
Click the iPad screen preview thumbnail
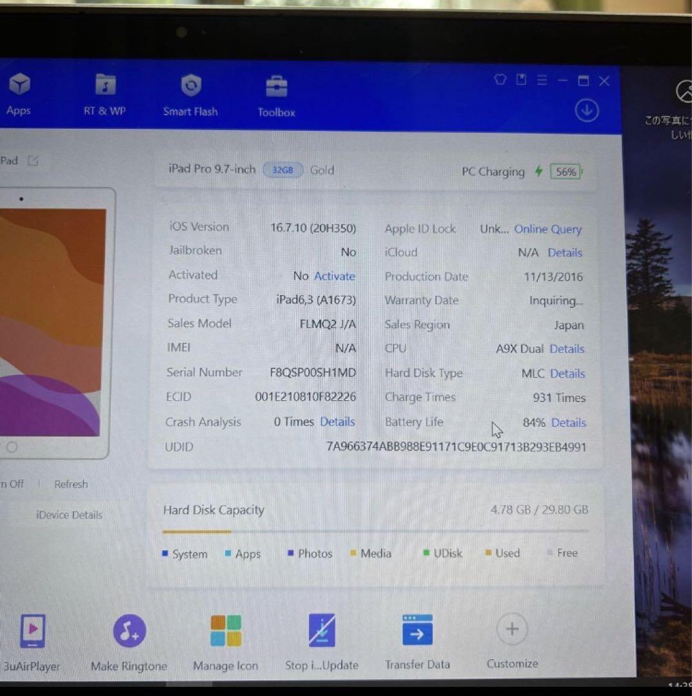tap(52, 322)
